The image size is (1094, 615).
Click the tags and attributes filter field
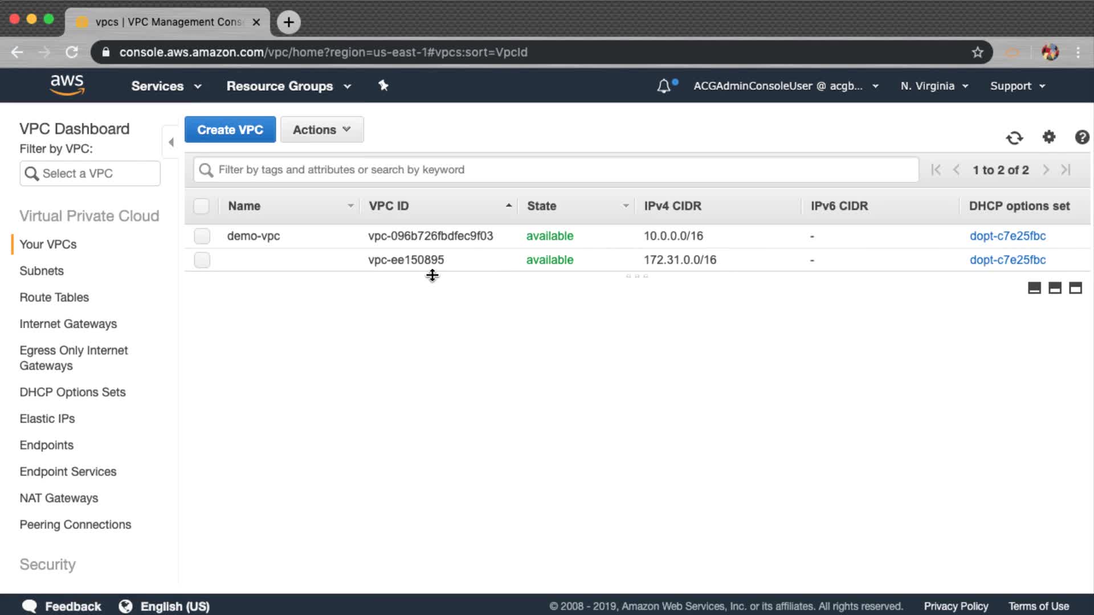pos(556,170)
